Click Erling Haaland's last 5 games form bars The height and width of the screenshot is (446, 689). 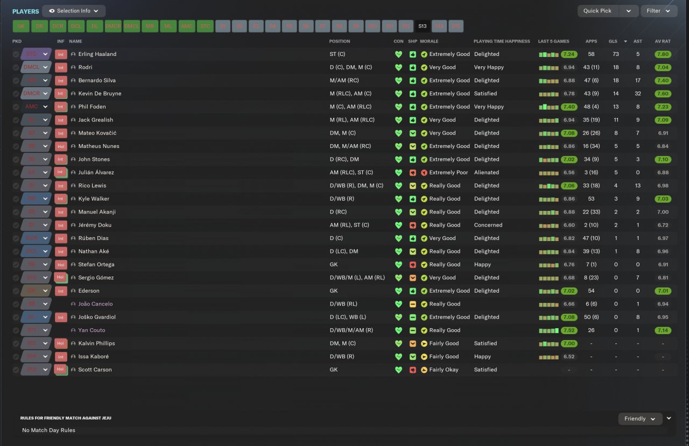pyautogui.click(x=549, y=54)
